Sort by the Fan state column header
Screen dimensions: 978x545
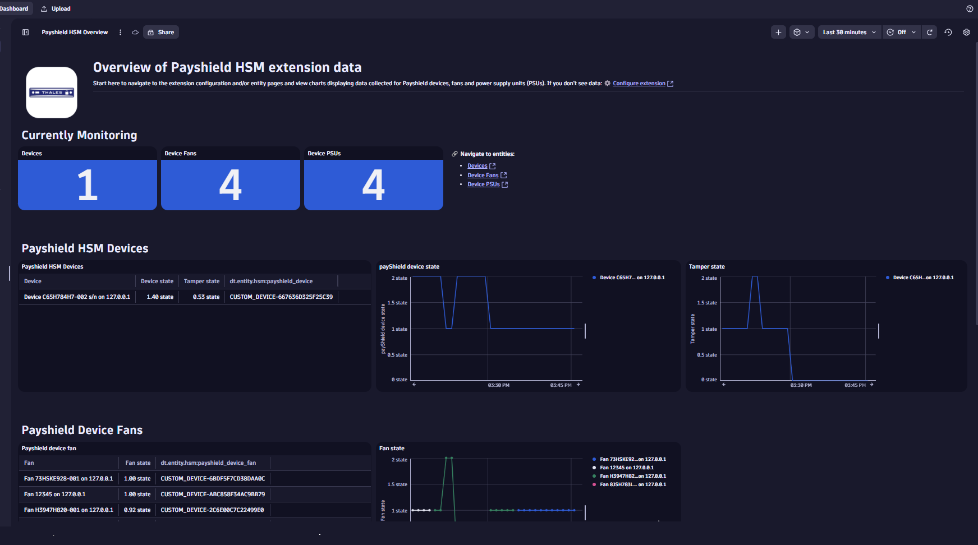[137, 463]
